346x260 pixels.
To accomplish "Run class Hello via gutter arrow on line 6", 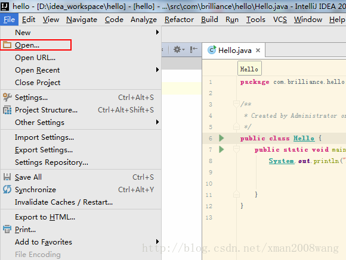I will click(221, 138).
